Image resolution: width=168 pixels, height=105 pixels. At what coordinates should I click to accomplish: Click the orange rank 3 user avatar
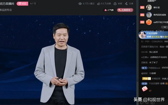(149, 22)
